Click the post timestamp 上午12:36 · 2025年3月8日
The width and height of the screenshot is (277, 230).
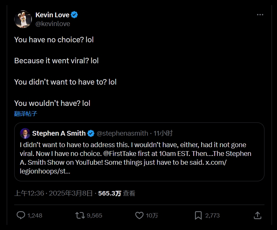coord(53,193)
